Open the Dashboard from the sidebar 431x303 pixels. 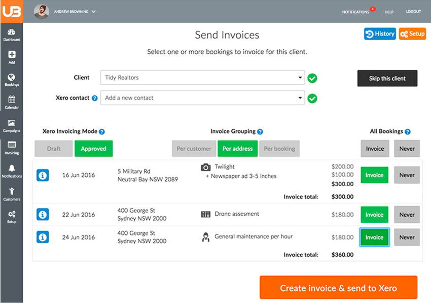point(11,34)
